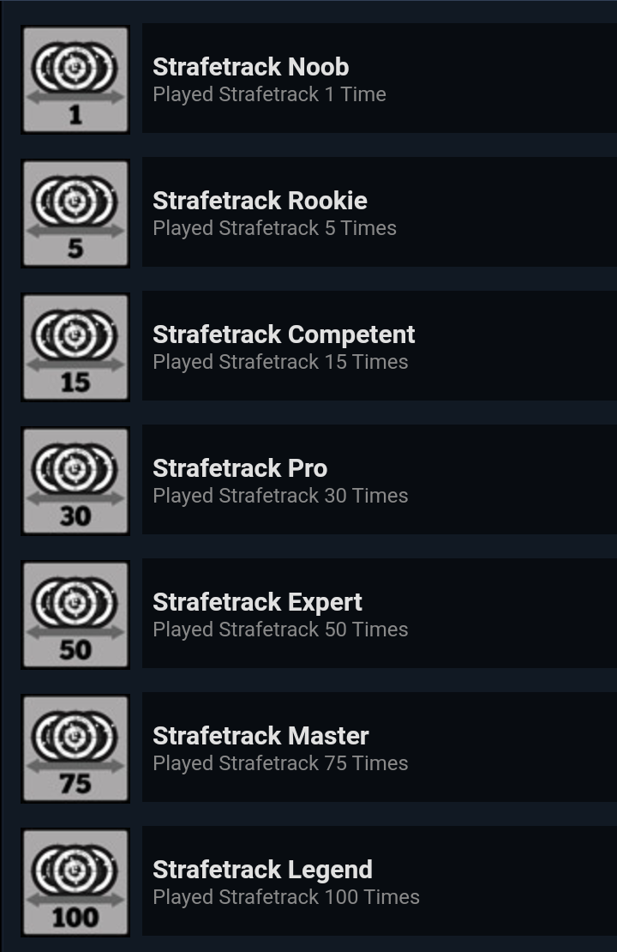The width and height of the screenshot is (617, 952).
Task: Click the Strafetrack Noob achievement icon
Action: 75,80
